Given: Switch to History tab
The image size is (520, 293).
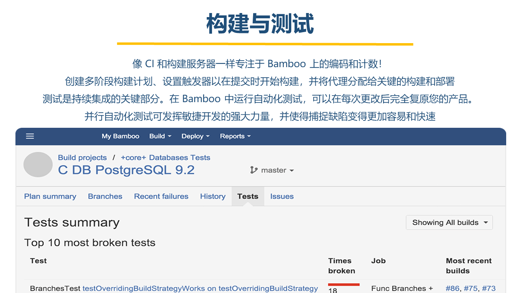Looking at the screenshot, I should tap(213, 196).
